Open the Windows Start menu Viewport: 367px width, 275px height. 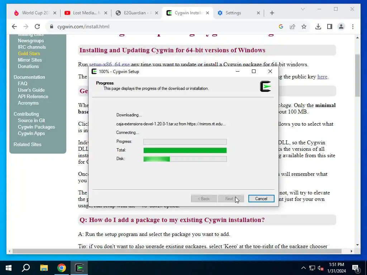(x=9, y=268)
